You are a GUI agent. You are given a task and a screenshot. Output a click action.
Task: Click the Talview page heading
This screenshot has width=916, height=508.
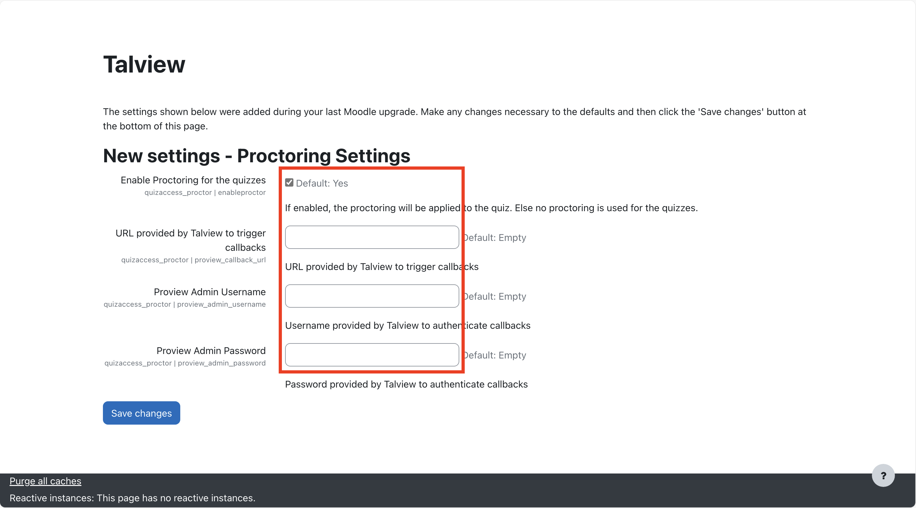click(x=144, y=65)
